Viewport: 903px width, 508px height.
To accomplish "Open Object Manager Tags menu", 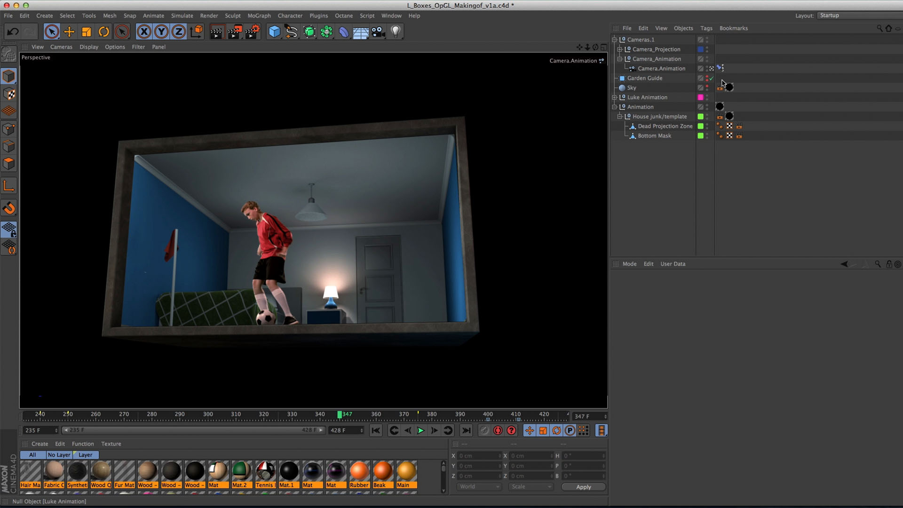I will coord(706,28).
